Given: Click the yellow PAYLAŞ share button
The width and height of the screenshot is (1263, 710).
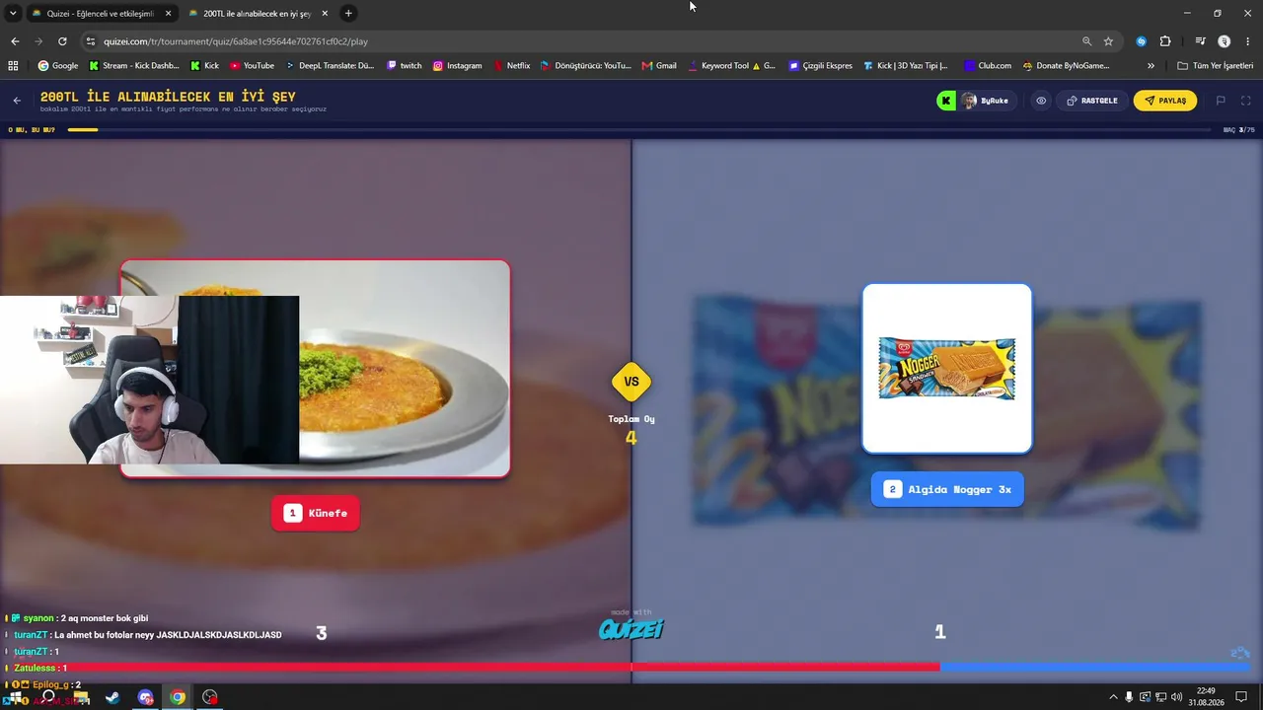Looking at the screenshot, I should pos(1165,101).
